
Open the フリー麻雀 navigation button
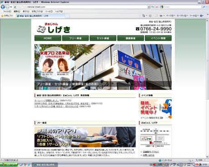75,38
